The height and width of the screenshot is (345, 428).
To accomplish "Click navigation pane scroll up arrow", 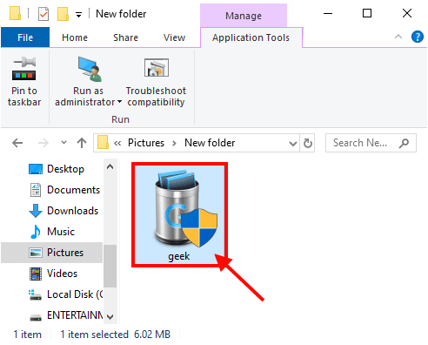I will [x=110, y=166].
